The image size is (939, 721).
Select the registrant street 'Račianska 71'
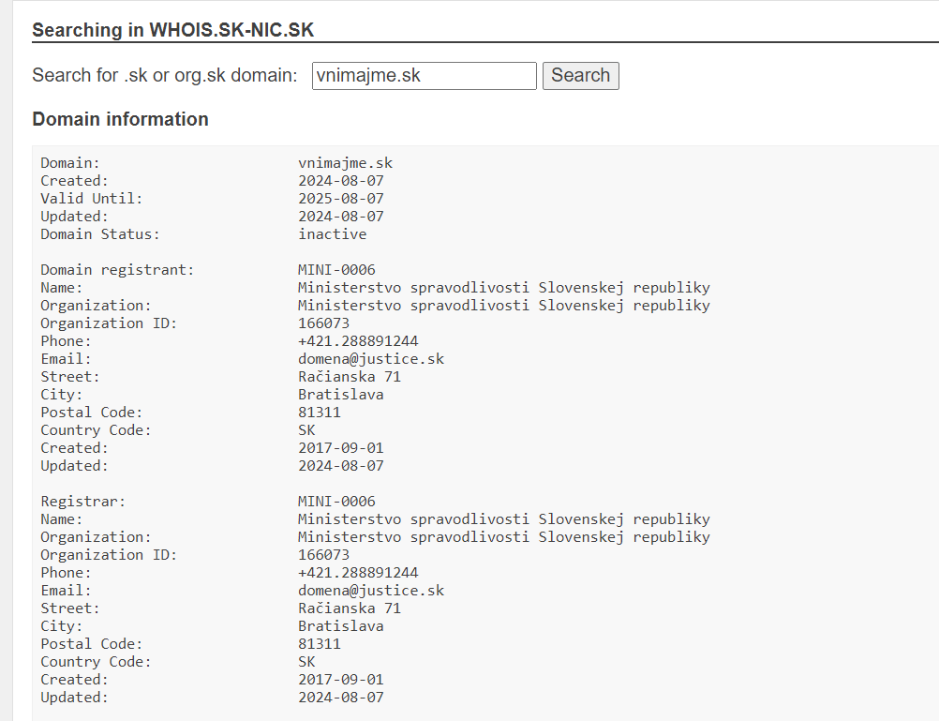click(350, 377)
